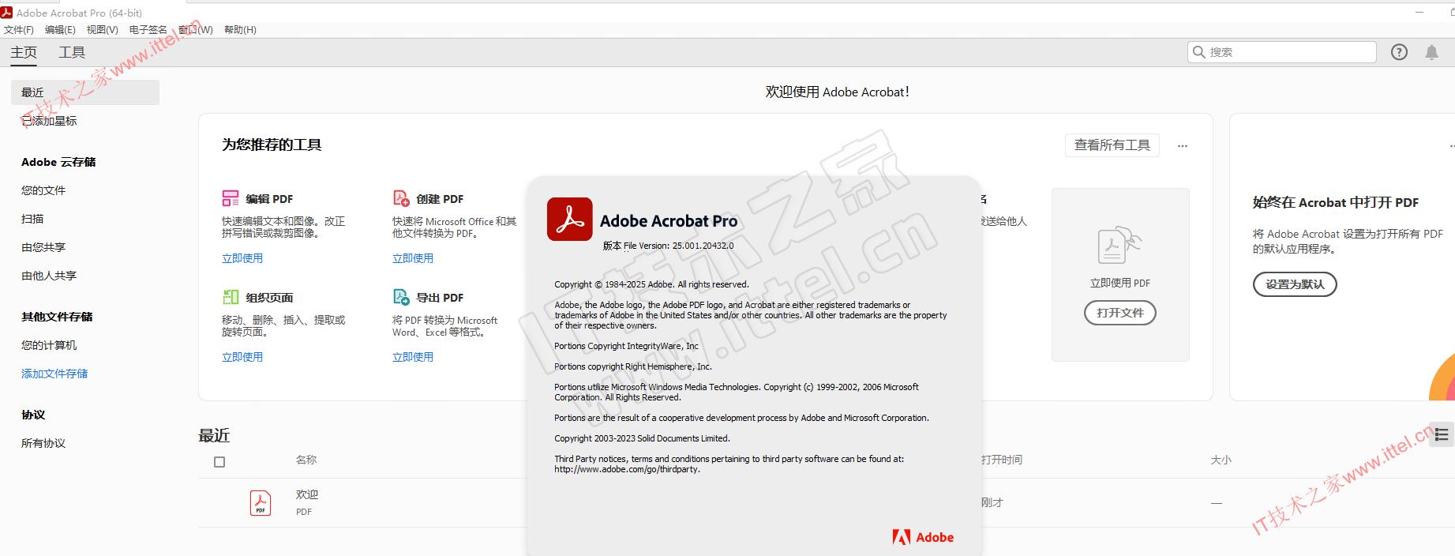
Task: Click the thirdparty URL text in About dialog
Action: 627,469
